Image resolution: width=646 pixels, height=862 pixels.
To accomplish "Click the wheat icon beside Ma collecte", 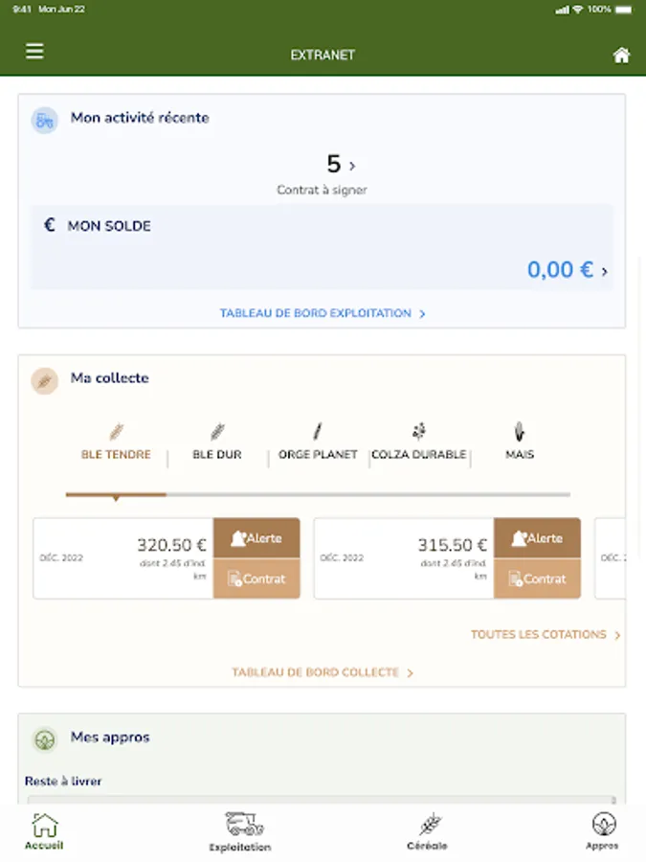I will 44,380.
